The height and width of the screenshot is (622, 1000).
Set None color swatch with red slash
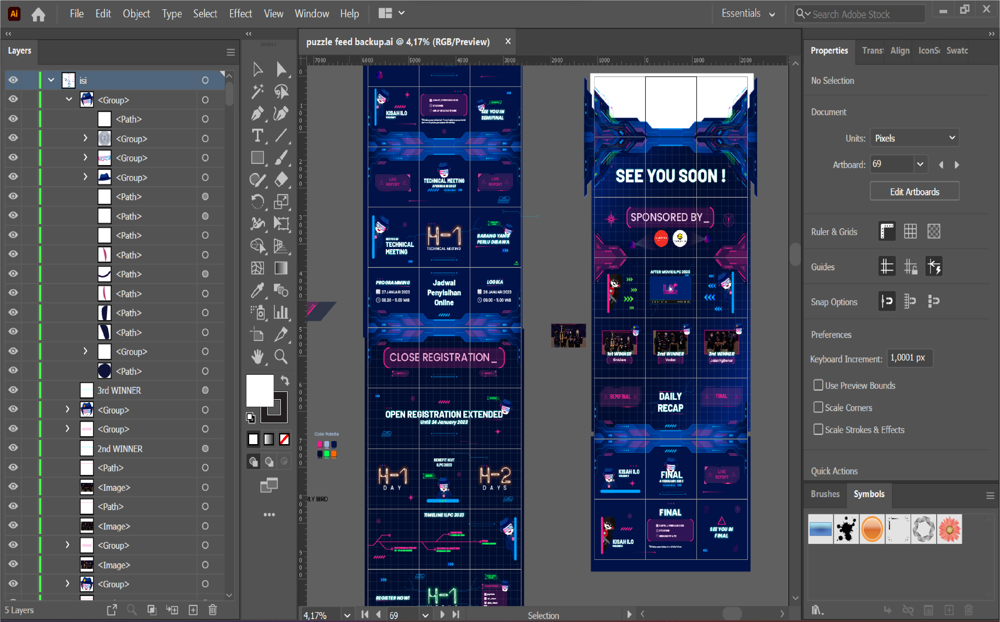coord(284,439)
